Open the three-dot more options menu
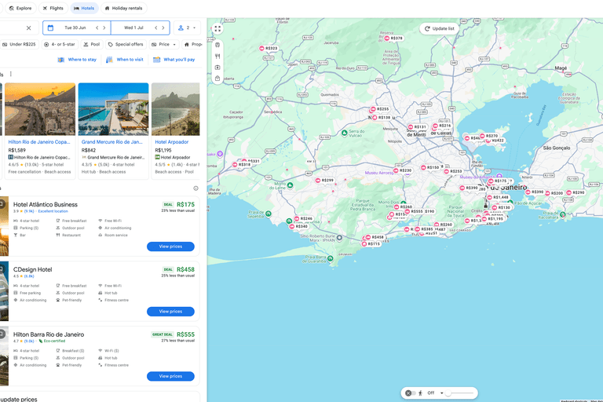Viewport: 603px width, 402px height. click(x=11, y=74)
